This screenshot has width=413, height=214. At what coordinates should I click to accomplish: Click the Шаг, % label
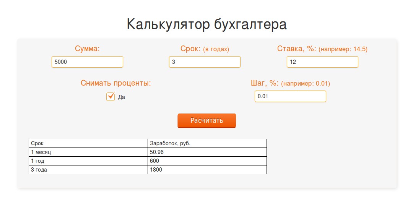(265, 83)
